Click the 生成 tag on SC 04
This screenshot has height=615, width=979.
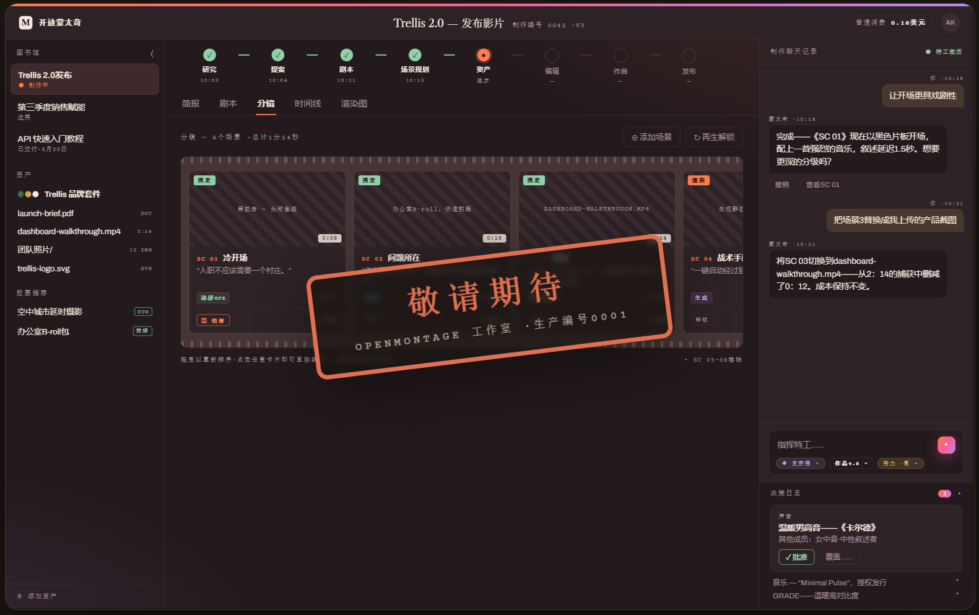(702, 298)
